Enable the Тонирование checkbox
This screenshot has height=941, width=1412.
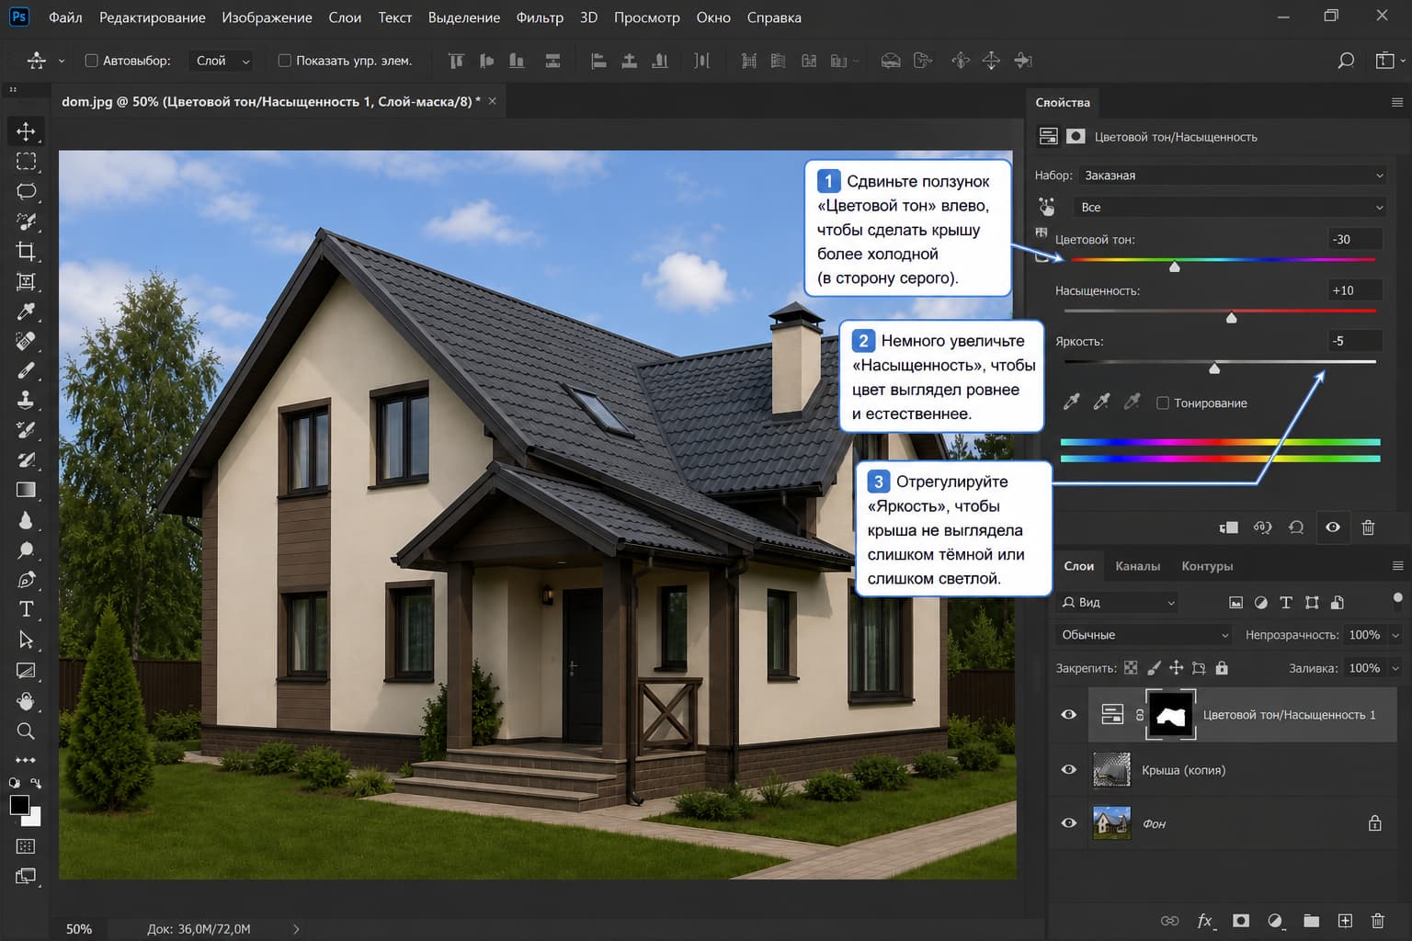click(1162, 402)
